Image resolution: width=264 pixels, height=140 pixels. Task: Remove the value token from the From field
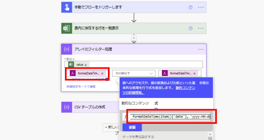coord(85,65)
